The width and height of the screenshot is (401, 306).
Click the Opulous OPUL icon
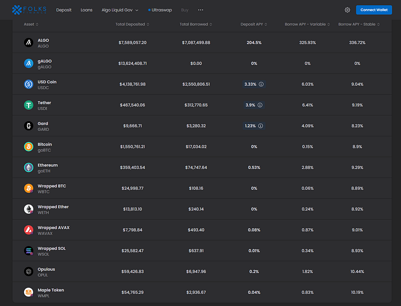(x=29, y=272)
